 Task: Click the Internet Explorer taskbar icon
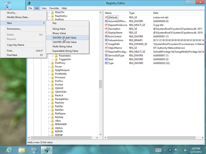[x=10, y=150]
